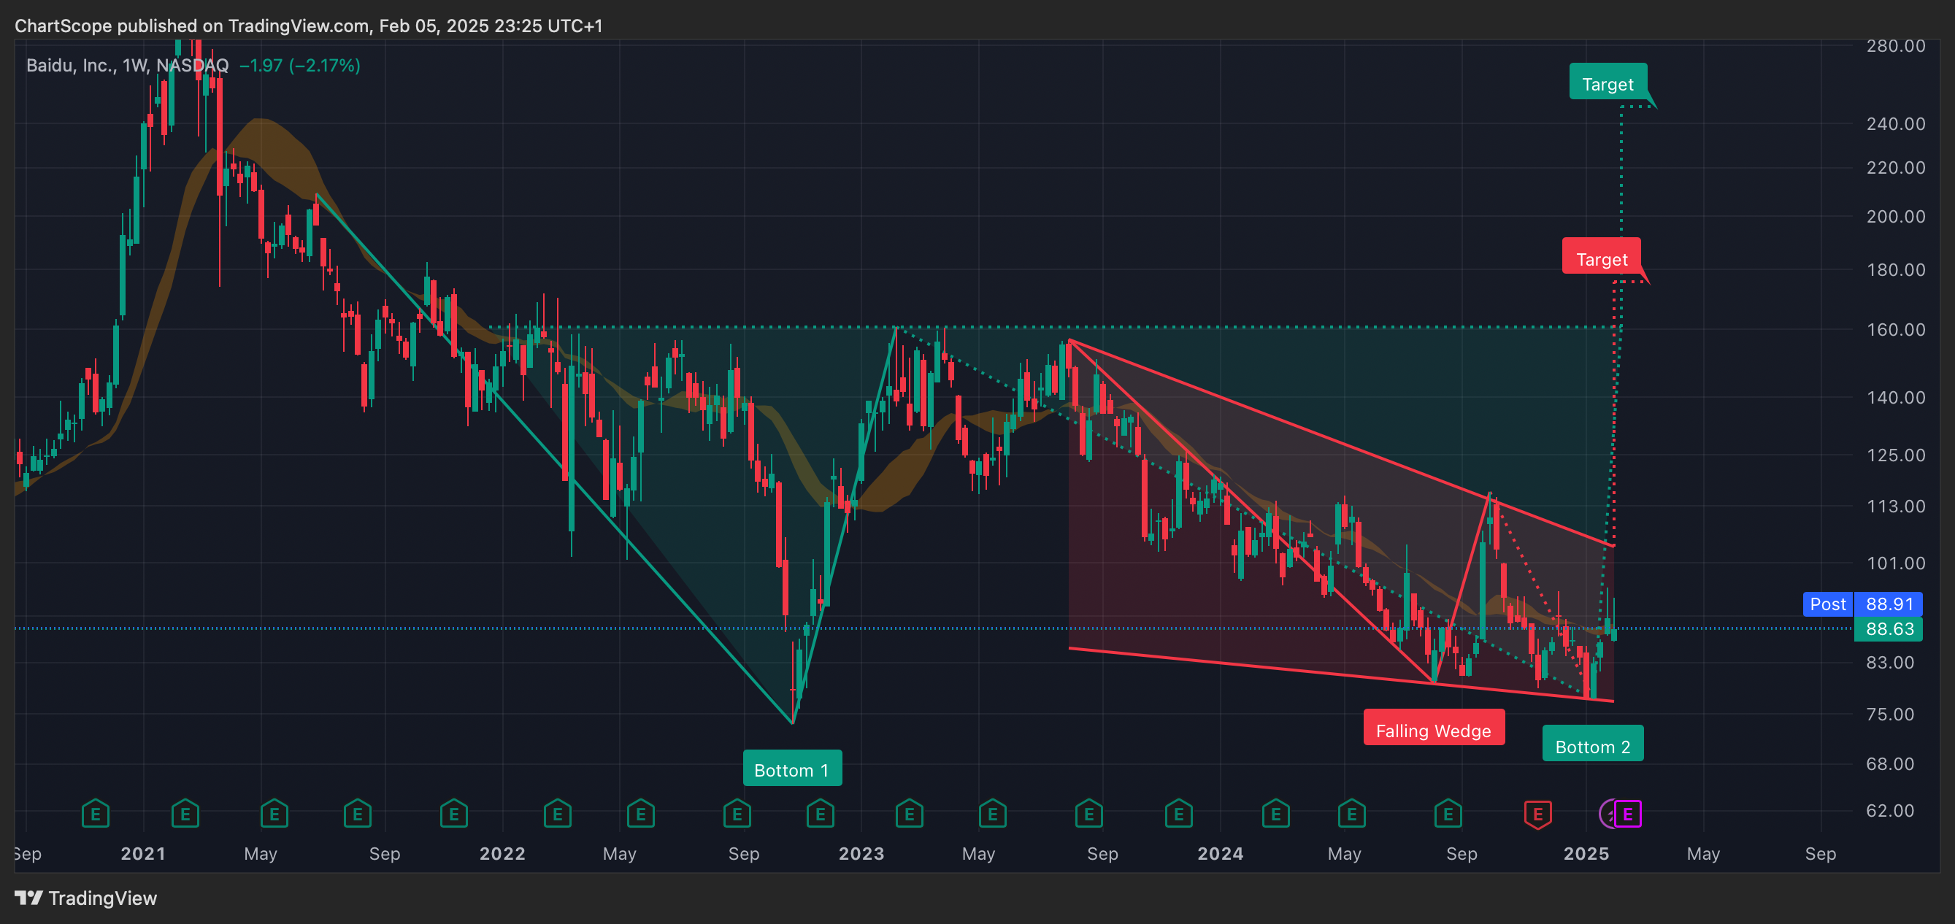Click the magenta upcoming earnings E marker

(1628, 814)
